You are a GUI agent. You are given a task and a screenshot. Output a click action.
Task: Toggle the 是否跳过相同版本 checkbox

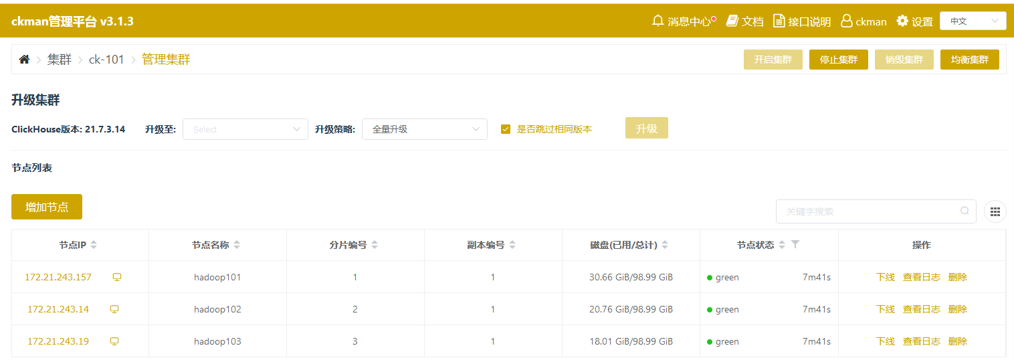coord(506,129)
